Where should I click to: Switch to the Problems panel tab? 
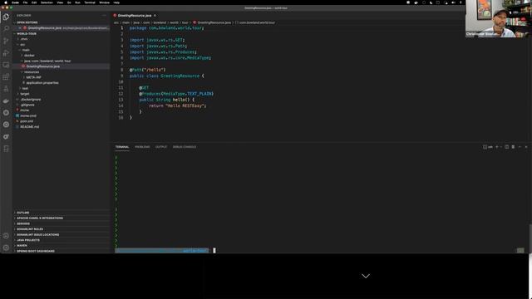142,147
